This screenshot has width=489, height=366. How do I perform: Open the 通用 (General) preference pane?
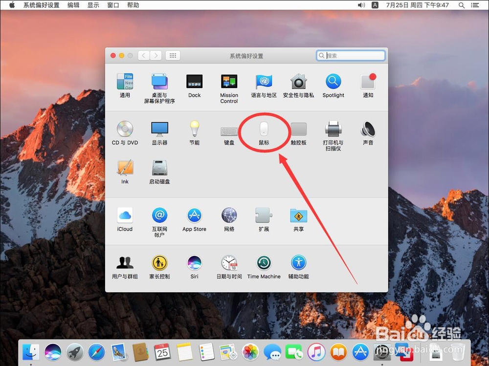(x=125, y=86)
